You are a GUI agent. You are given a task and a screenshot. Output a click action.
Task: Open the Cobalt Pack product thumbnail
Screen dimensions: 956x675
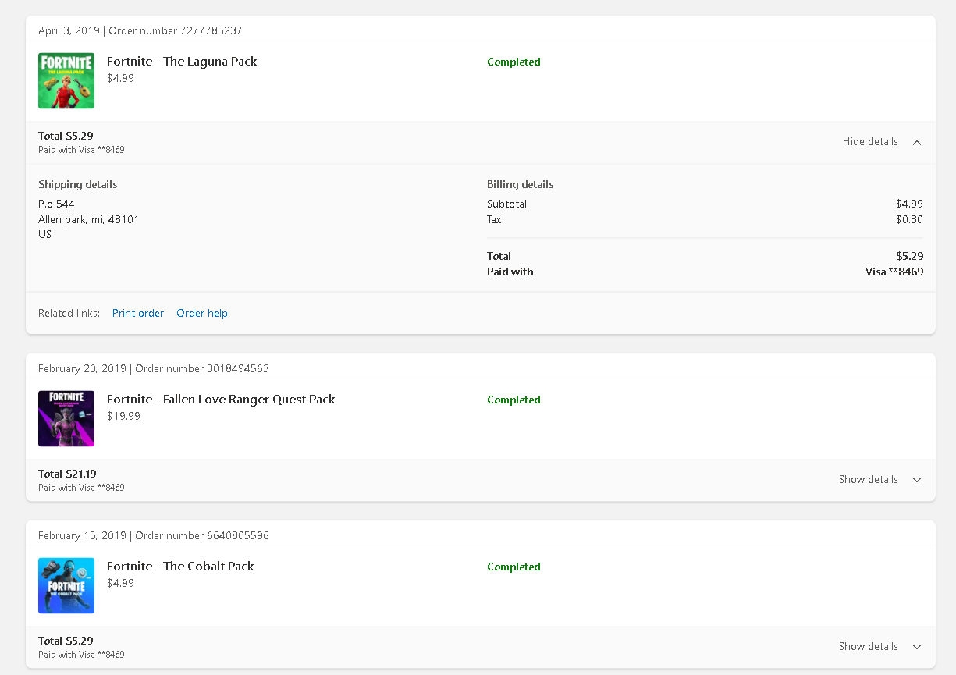click(66, 585)
